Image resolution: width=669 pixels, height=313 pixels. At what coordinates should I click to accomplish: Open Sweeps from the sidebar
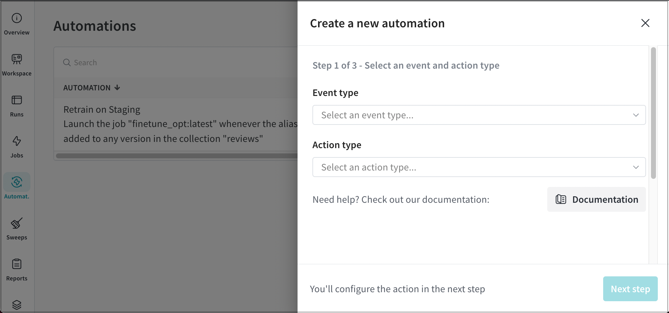click(x=17, y=223)
